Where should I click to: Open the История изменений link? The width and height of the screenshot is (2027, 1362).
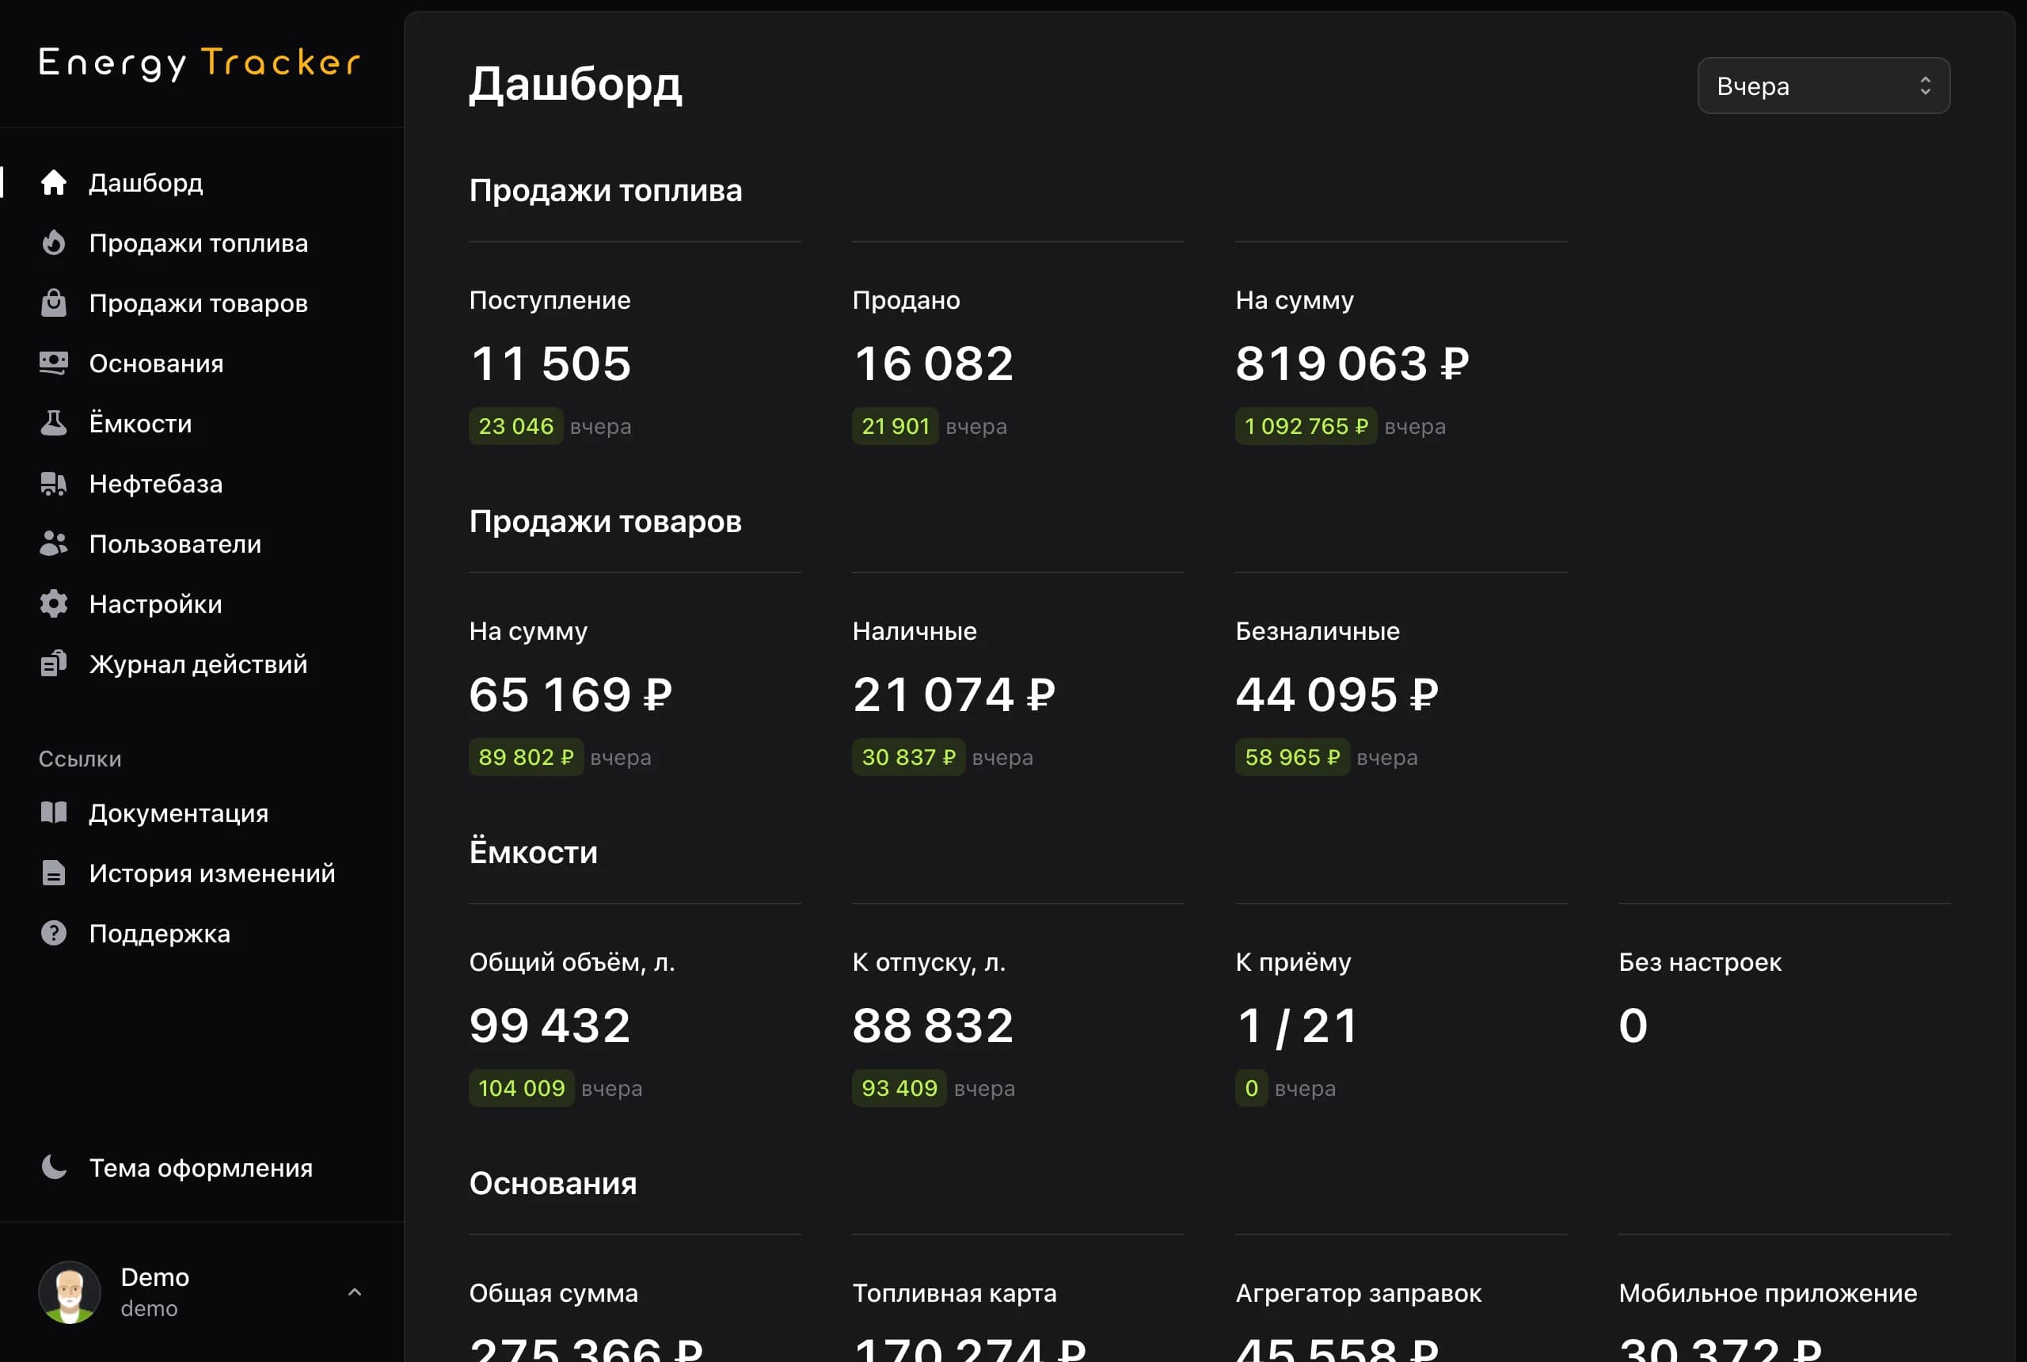pyautogui.click(x=213, y=873)
